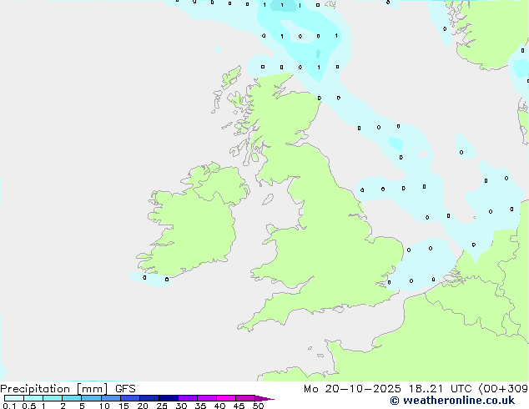The height and width of the screenshot is (409, 529).
Task: Click the 30–35 mm purple swatch
Action: click(x=187, y=398)
